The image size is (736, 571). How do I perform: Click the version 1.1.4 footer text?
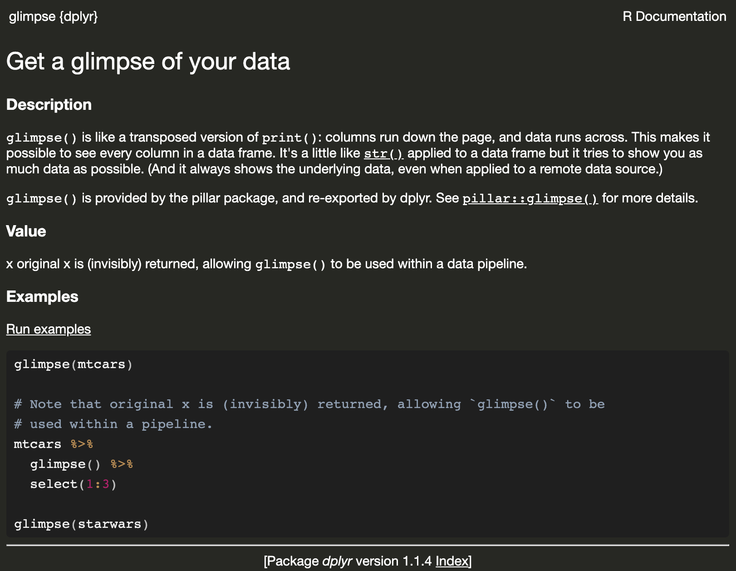393,561
